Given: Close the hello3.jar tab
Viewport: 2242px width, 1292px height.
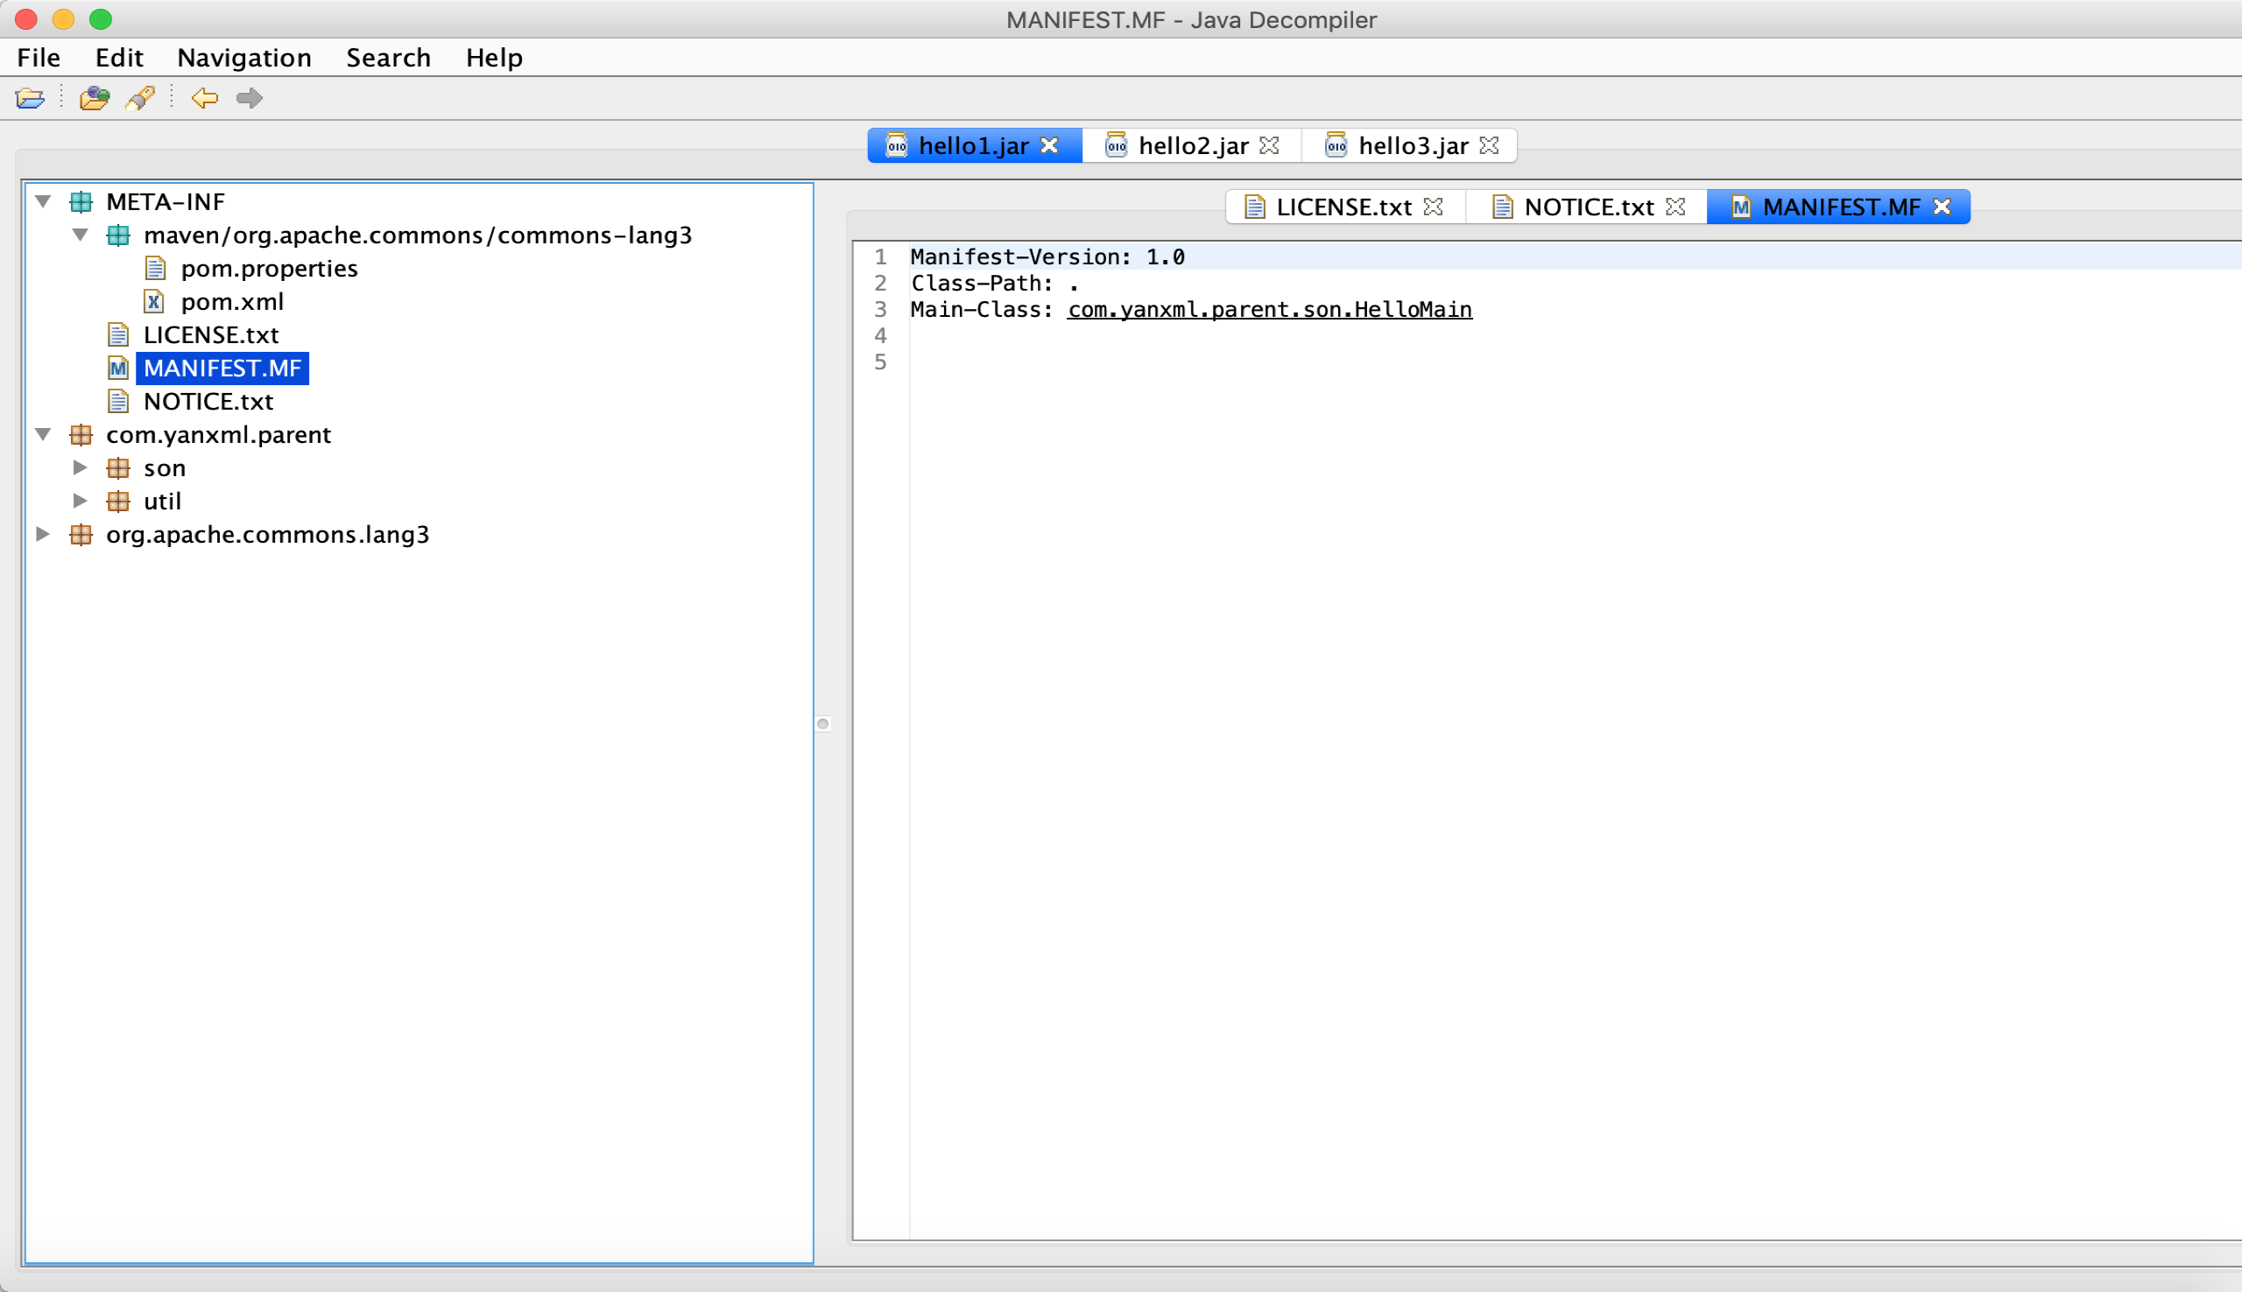Looking at the screenshot, I should pos(1490,145).
